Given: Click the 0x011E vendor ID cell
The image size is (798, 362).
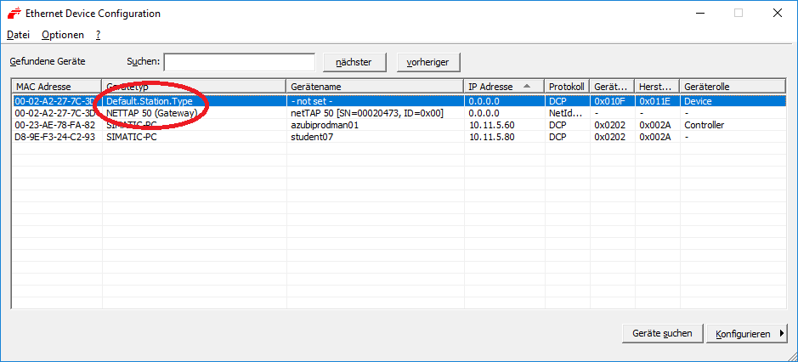Looking at the screenshot, I should [654, 101].
